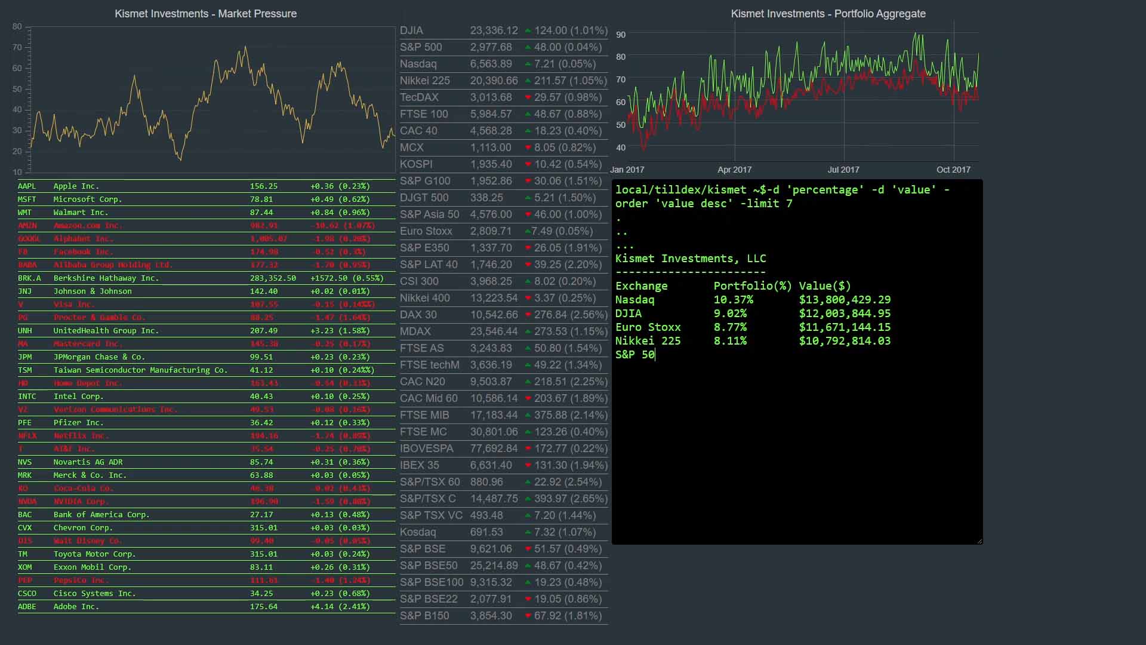The height and width of the screenshot is (645, 1146).
Task: Select JPMorgan Chase & Co. name
Action: [x=99, y=357]
